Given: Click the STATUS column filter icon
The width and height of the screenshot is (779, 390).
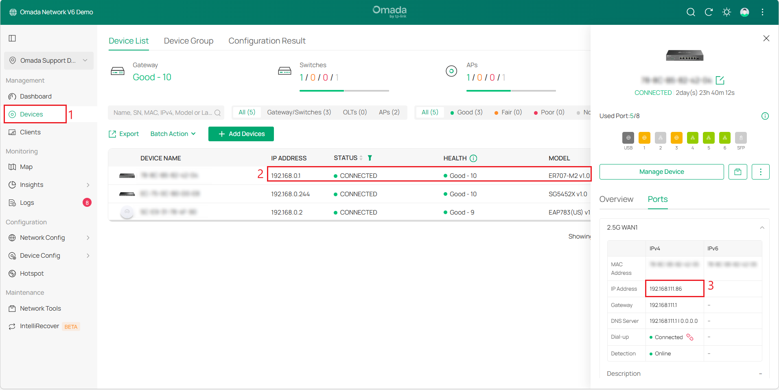Looking at the screenshot, I should 370,158.
